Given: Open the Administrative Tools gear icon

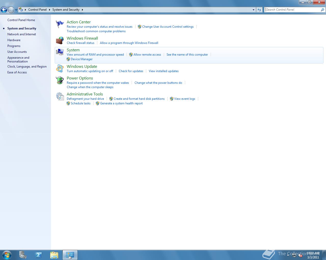Looking at the screenshot, I should pos(60,96).
